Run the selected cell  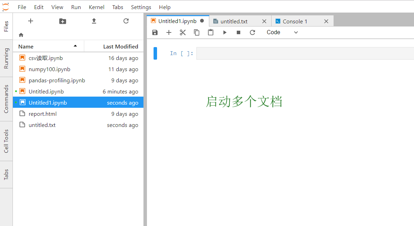(x=225, y=32)
